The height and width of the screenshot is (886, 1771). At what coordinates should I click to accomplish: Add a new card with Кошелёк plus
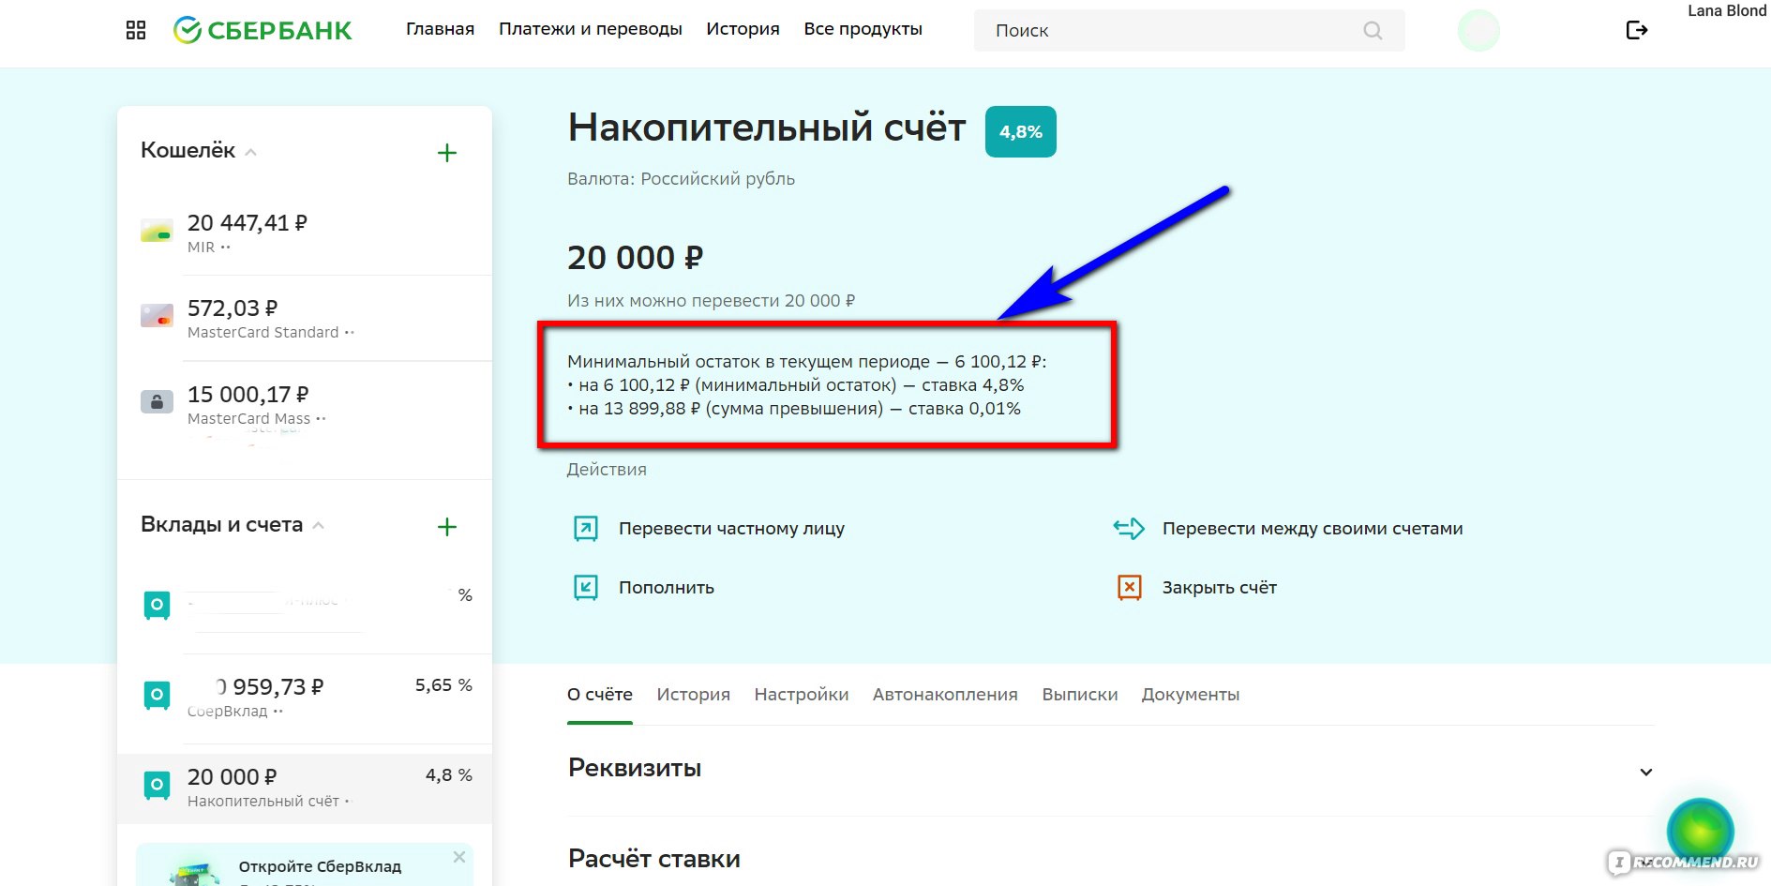tap(447, 153)
